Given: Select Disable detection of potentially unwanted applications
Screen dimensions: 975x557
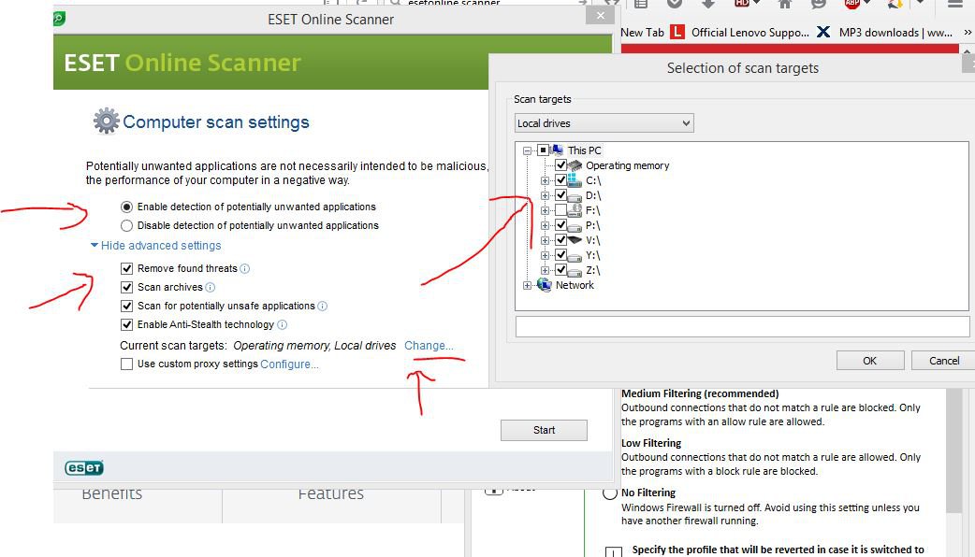Looking at the screenshot, I should 127,225.
